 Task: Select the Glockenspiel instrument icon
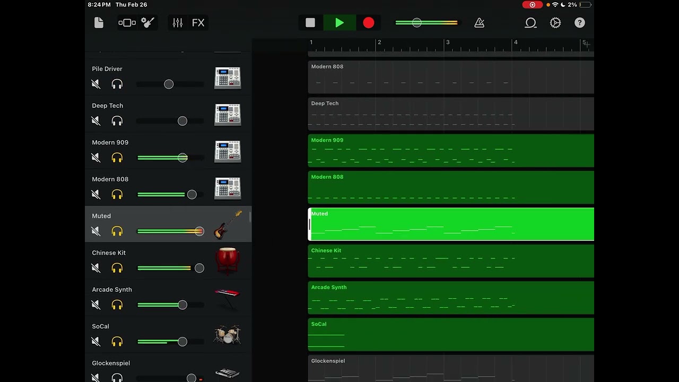coord(228,373)
